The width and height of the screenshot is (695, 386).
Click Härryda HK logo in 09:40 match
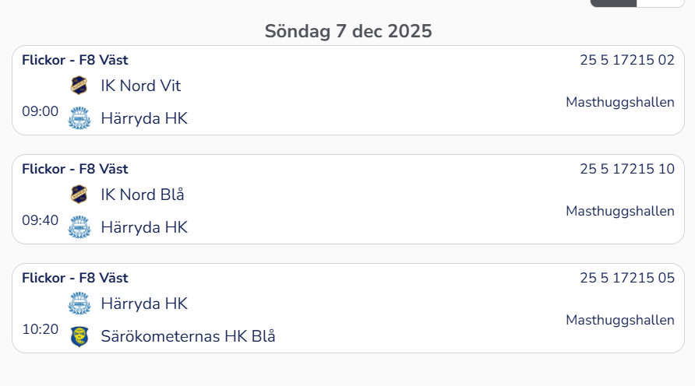(x=79, y=227)
